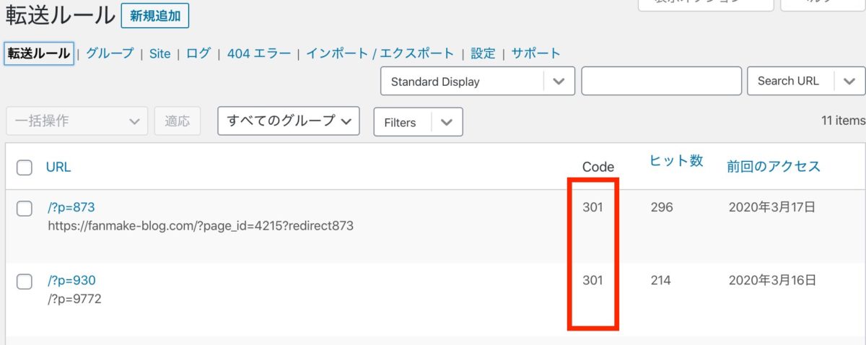Sort by 前回のアクセス column header
Image resolution: width=866 pixels, height=345 pixels.
click(774, 167)
